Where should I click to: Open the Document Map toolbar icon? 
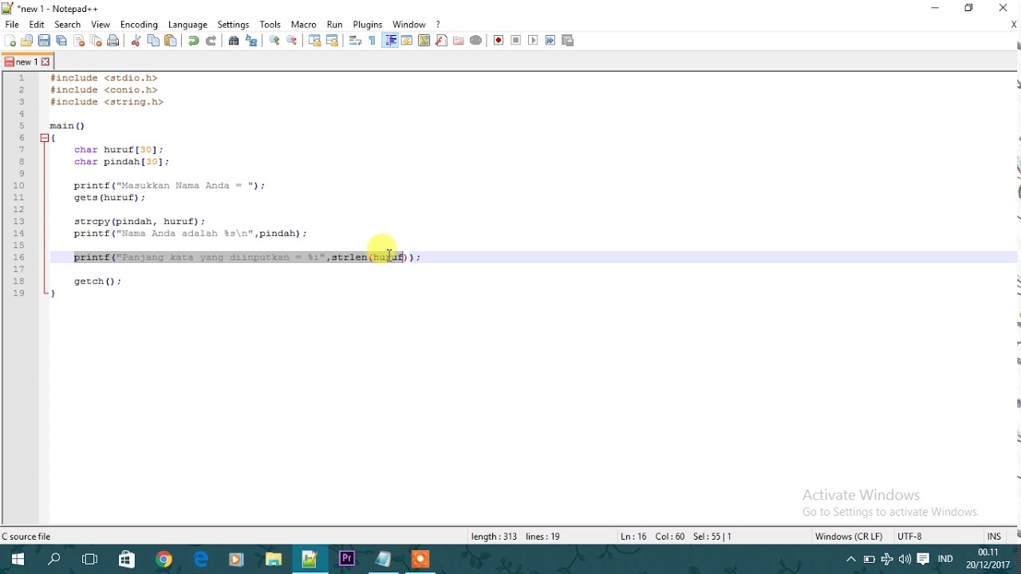(424, 41)
